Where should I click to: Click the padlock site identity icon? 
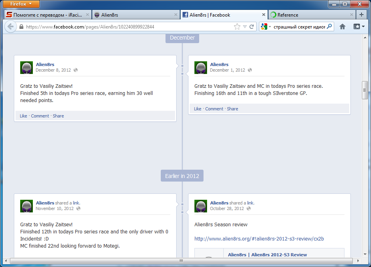pos(21,27)
